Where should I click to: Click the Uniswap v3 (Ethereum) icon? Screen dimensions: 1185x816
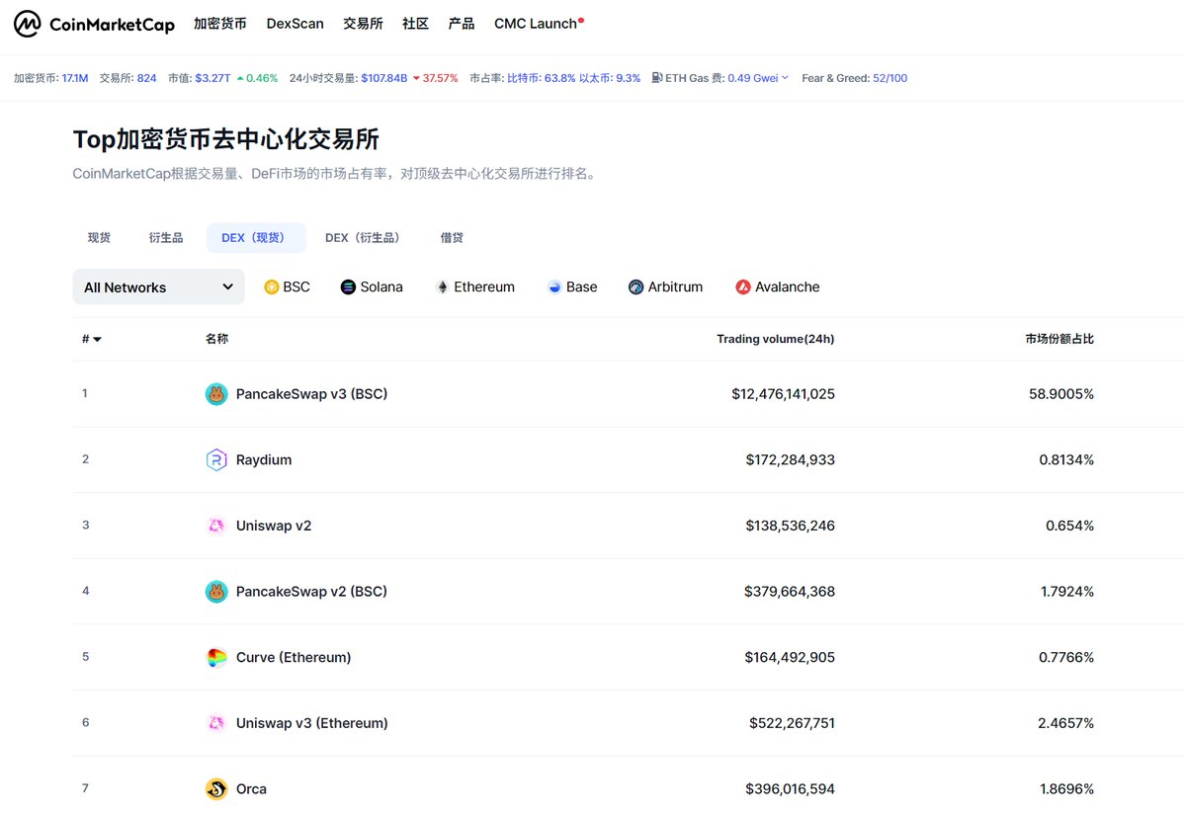(x=216, y=723)
